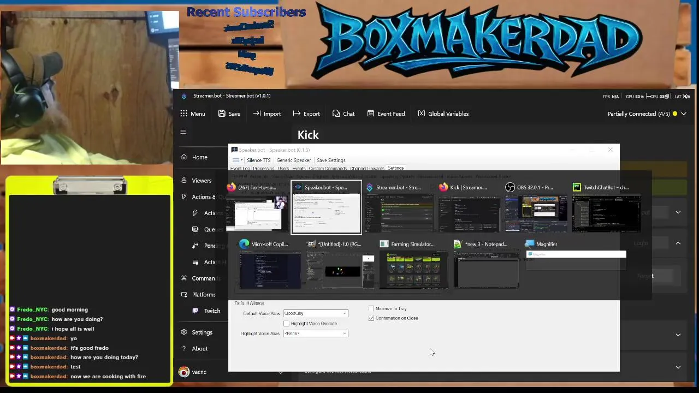This screenshot has height=393, width=699.
Task: Open the Event Feed in Streamer.bot
Action: coord(386,114)
